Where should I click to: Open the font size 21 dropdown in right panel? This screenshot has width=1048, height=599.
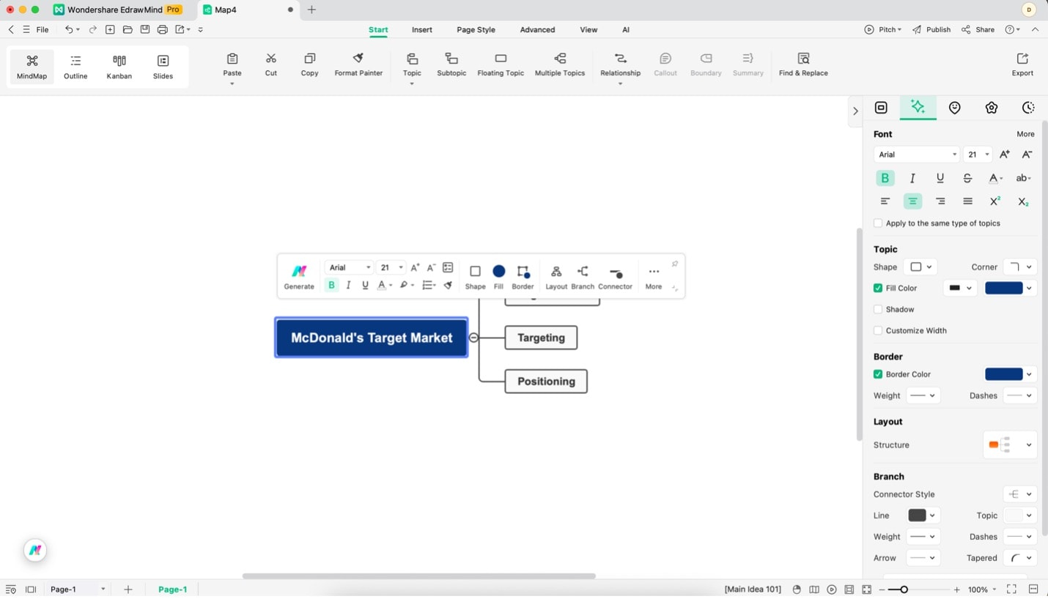coord(978,155)
